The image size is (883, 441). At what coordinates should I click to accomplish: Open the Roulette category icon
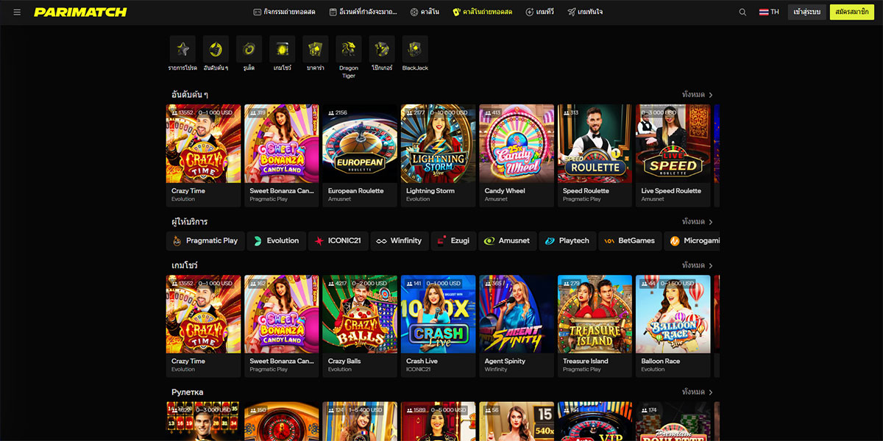click(249, 49)
